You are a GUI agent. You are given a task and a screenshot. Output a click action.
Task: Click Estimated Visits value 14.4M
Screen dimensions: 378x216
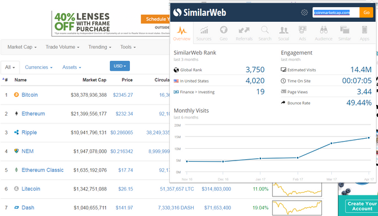(361, 70)
